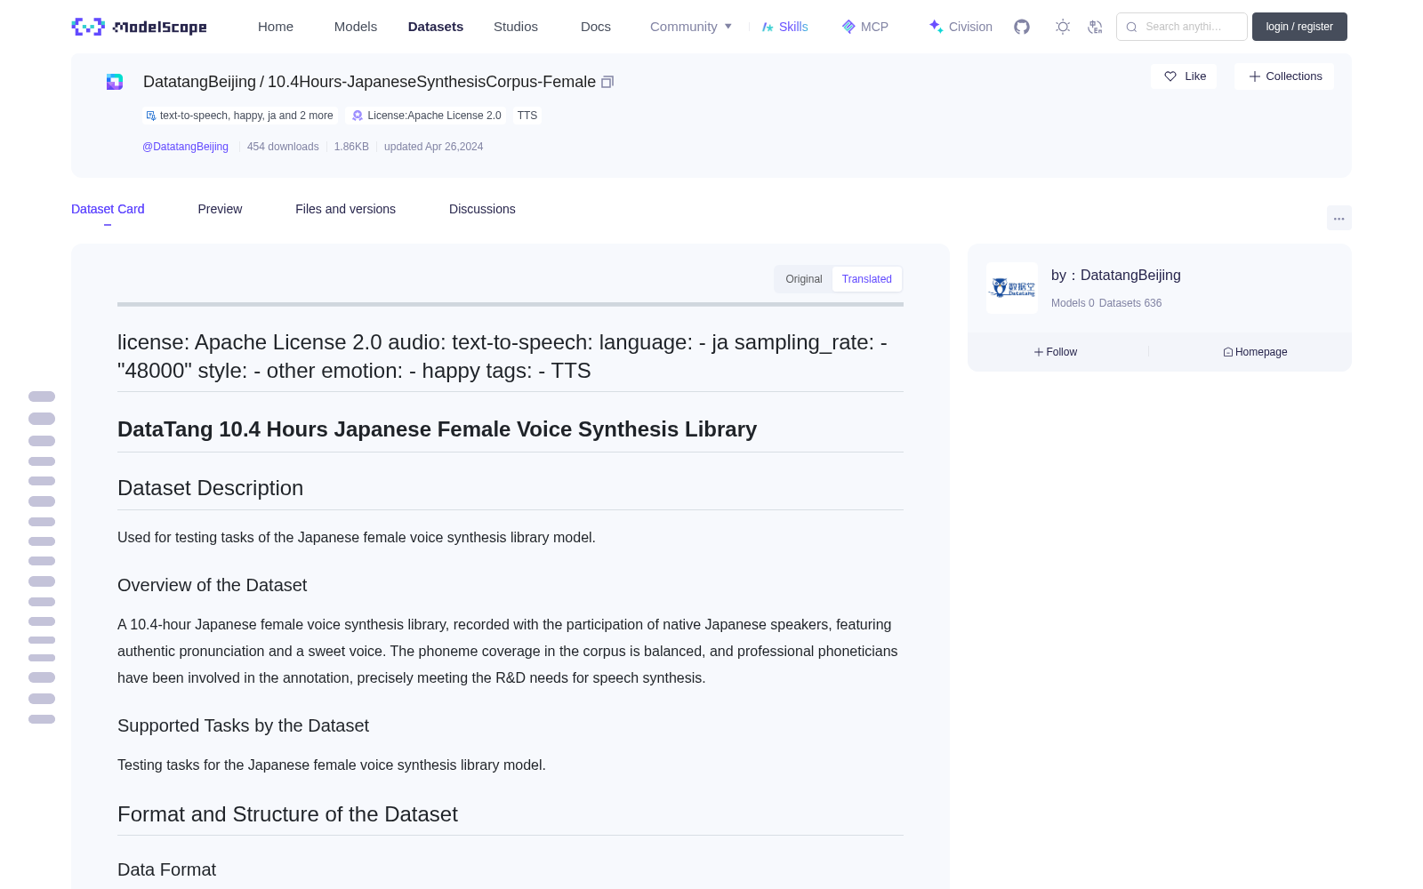Screen dimensions: 1423x889
Task: Click 'Format and Structure of the Dataset' heading
Action: coord(287,814)
